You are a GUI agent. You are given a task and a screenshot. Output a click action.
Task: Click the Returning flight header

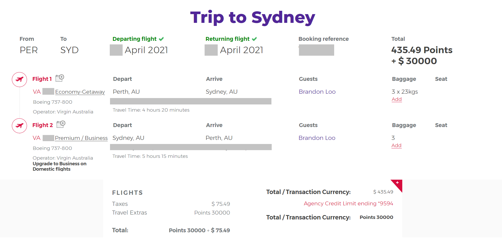[x=227, y=39]
